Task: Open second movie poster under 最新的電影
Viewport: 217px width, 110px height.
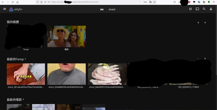Action: tap(43, 107)
